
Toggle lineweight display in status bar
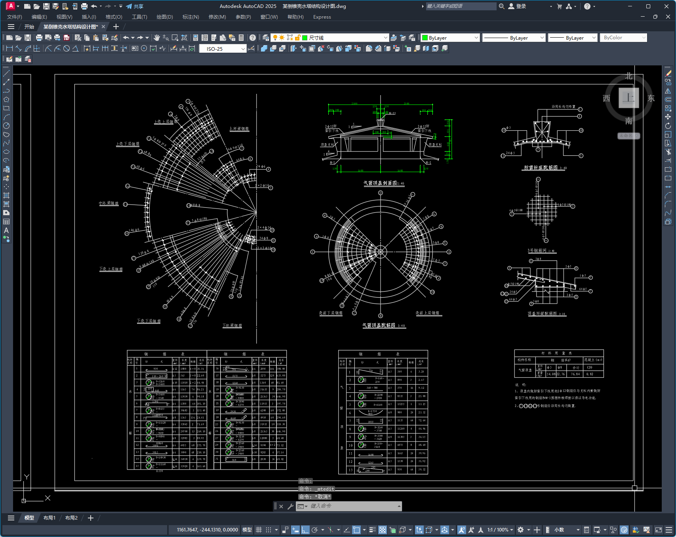pyautogui.click(x=373, y=530)
